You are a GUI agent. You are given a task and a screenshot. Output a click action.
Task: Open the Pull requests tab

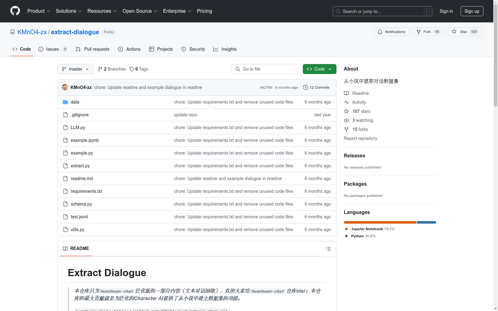point(92,49)
